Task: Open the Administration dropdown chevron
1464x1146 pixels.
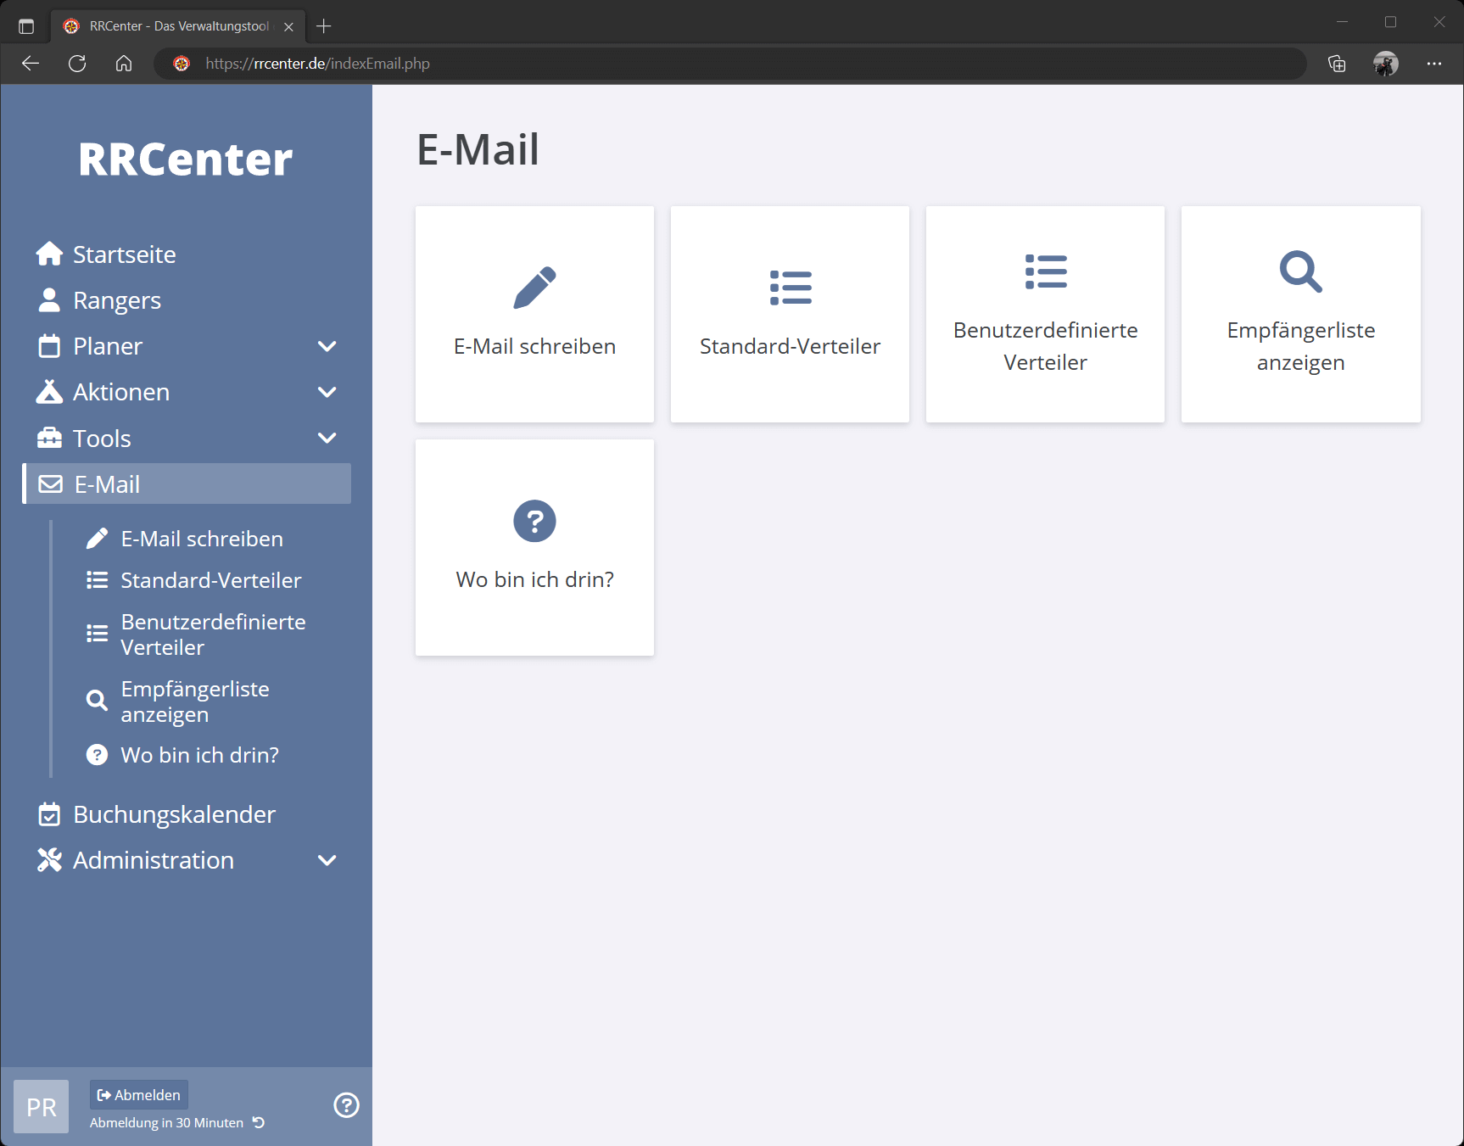Action: 327,860
